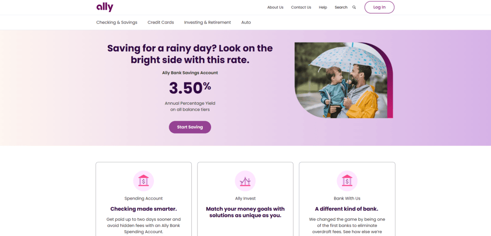Select the A different kind of bank heading
491x236 pixels.
(x=347, y=209)
